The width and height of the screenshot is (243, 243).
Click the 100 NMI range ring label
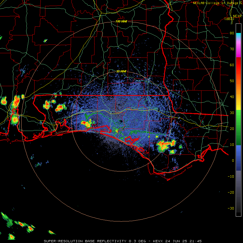point(121,21)
